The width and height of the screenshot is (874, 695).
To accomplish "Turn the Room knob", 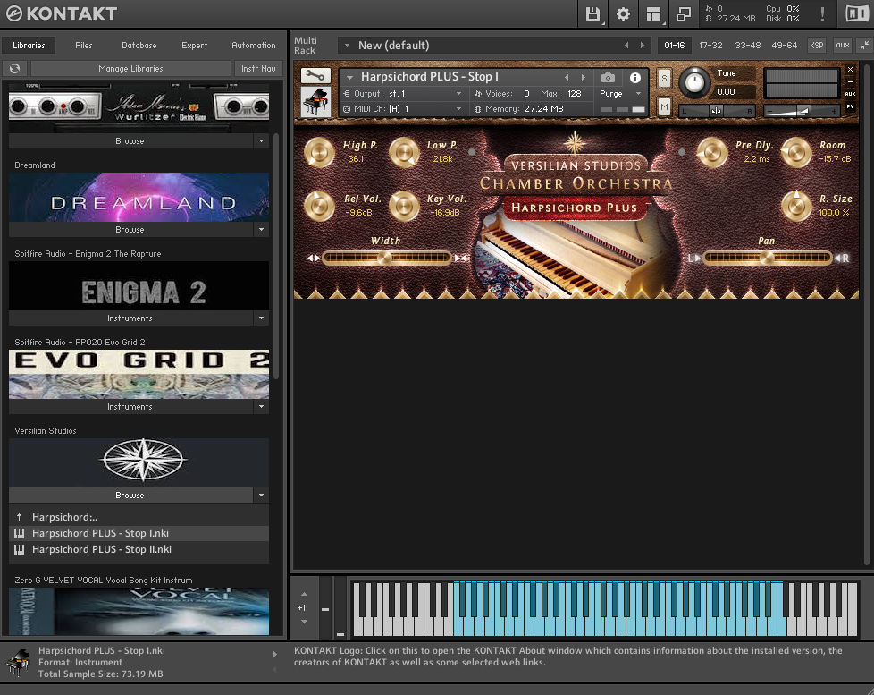I will [x=796, y=152].
